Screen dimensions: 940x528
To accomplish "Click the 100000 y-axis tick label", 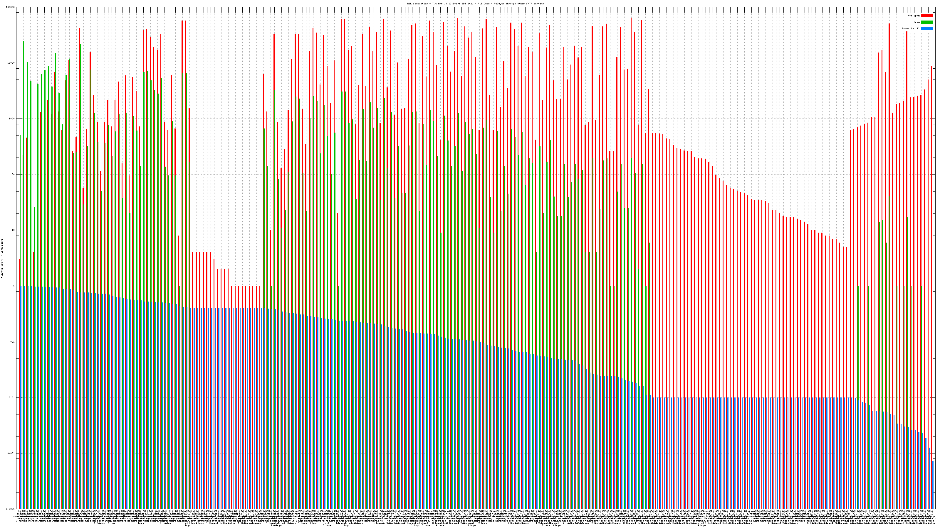I will click(11, 7).
